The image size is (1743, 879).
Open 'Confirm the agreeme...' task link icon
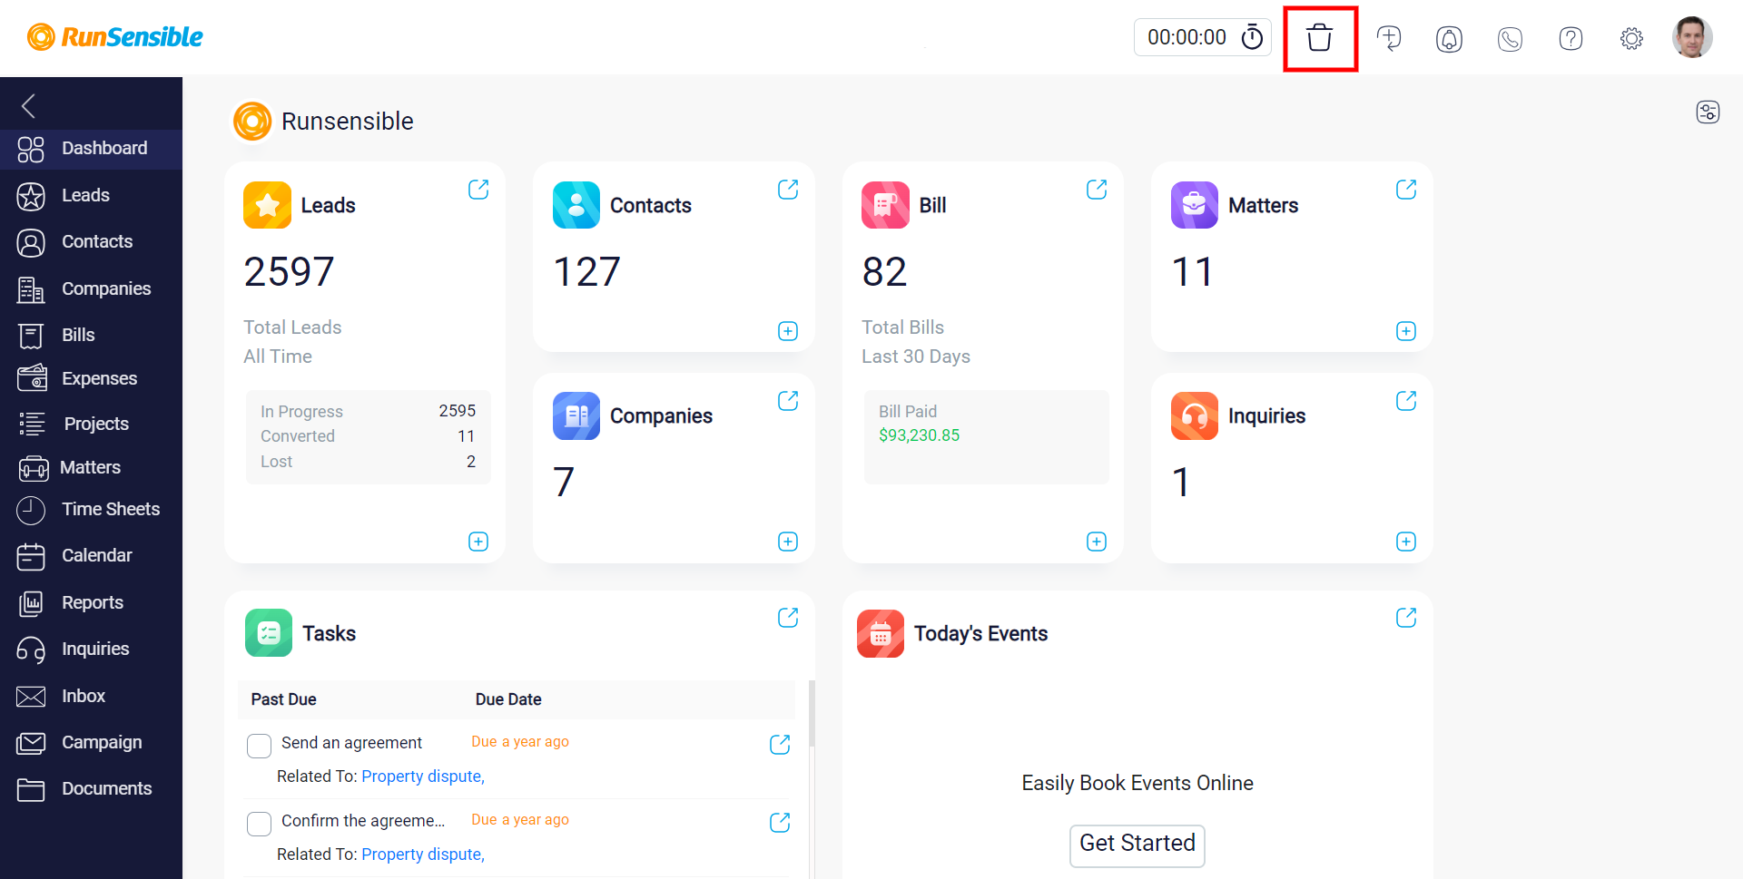click(780, 822)
